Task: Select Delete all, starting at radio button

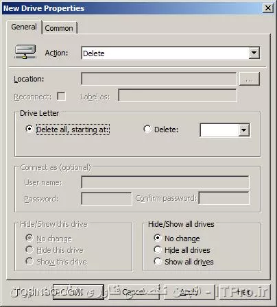Action: point(29,130)
